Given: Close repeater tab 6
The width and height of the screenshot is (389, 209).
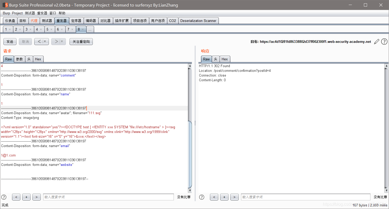Looking at the screenshot, I should (x=62, y=30).
